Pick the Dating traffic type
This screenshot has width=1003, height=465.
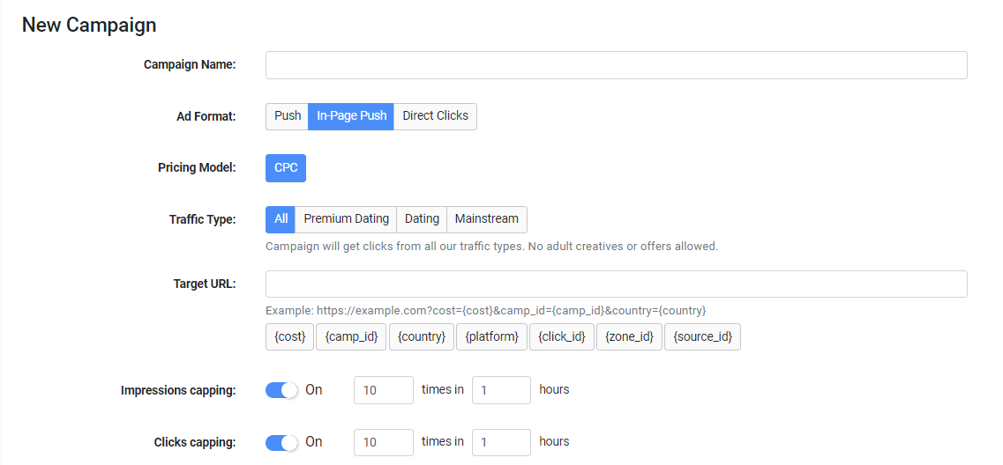pos(422,219)
